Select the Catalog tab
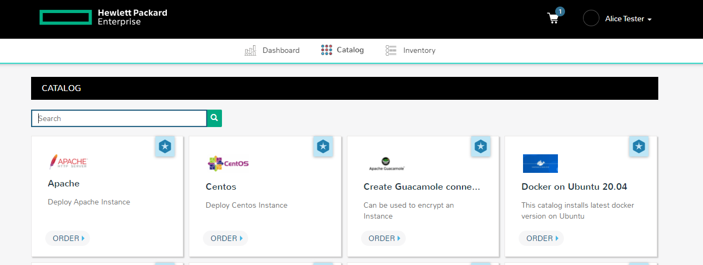The height and width of the screenshot is (265, 703). coord(343,50)
